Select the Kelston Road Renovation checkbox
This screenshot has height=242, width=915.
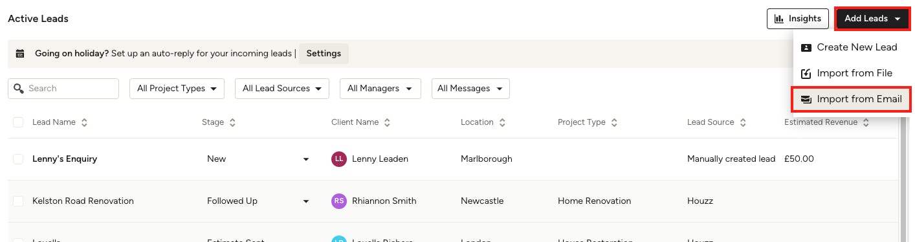[18, 201]
